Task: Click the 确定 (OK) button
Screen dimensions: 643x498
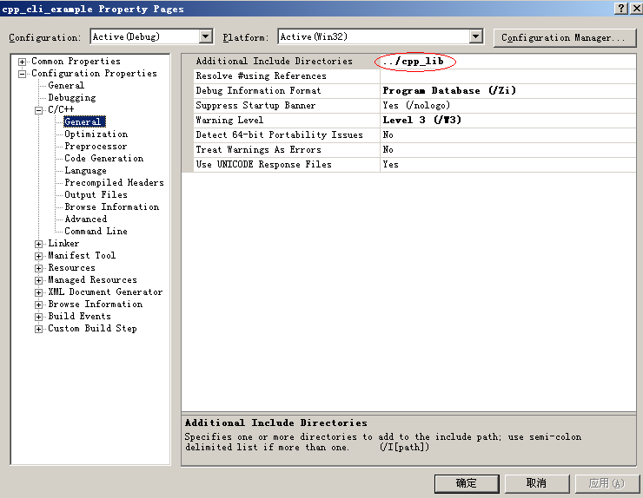Action: [x=467, y=483]
